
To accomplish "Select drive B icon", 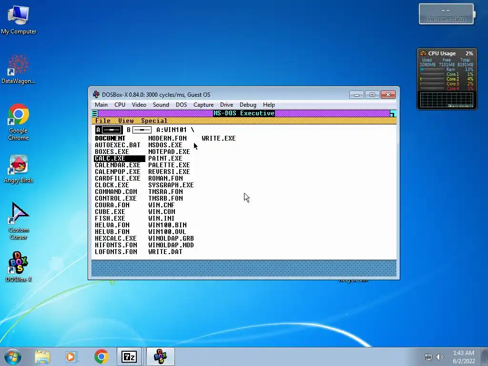I will point(139,130).
